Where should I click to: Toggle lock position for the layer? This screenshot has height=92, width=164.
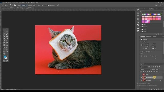tap(147, 72)
